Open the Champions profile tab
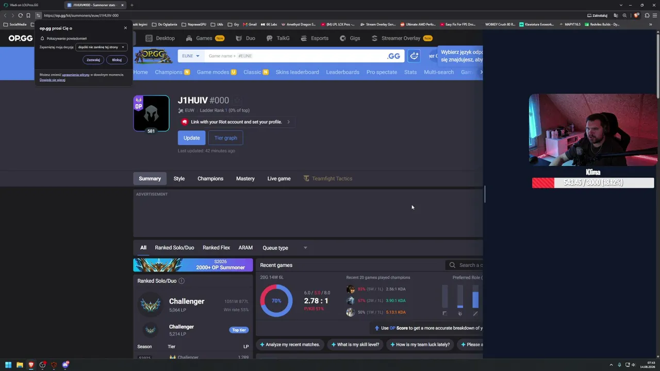The width and height of the screenshot is (660, 371). (210, 179)
